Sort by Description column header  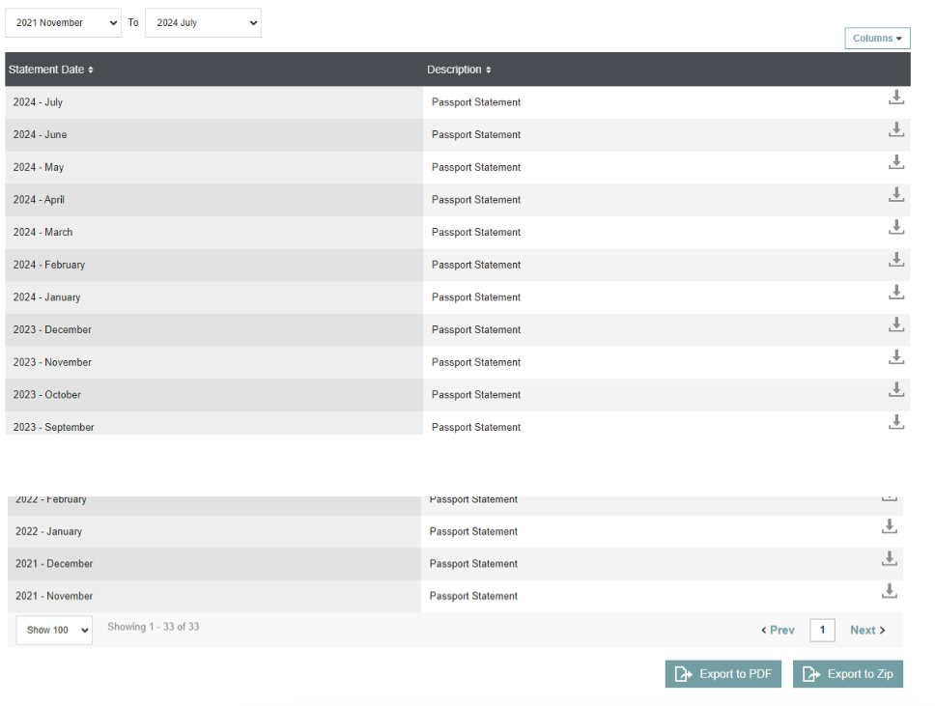click(459, 70)
